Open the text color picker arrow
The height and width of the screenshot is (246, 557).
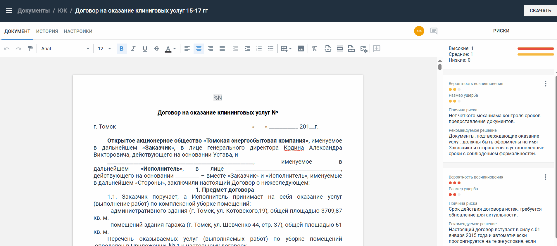pyautogui.click(x=175, y=48)
